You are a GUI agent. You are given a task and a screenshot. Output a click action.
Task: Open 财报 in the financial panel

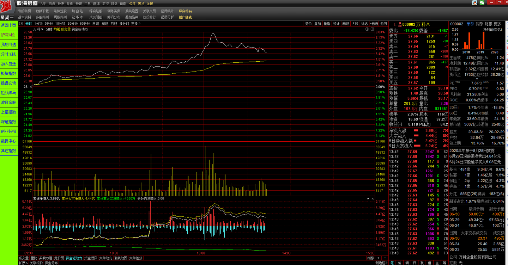click(489, 24)
